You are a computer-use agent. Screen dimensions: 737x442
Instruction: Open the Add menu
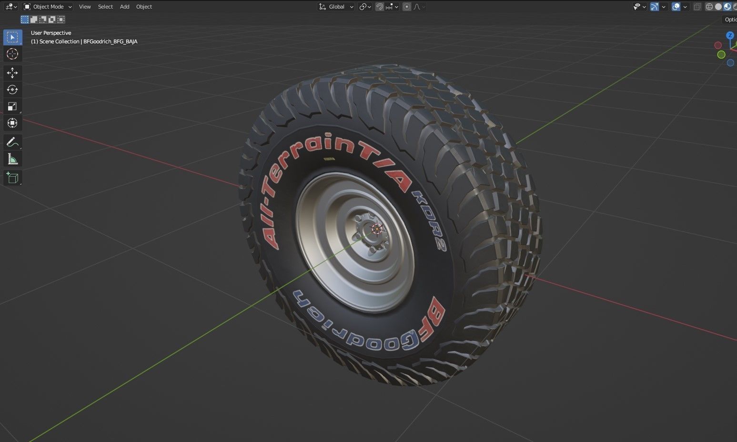click(124, 7)
